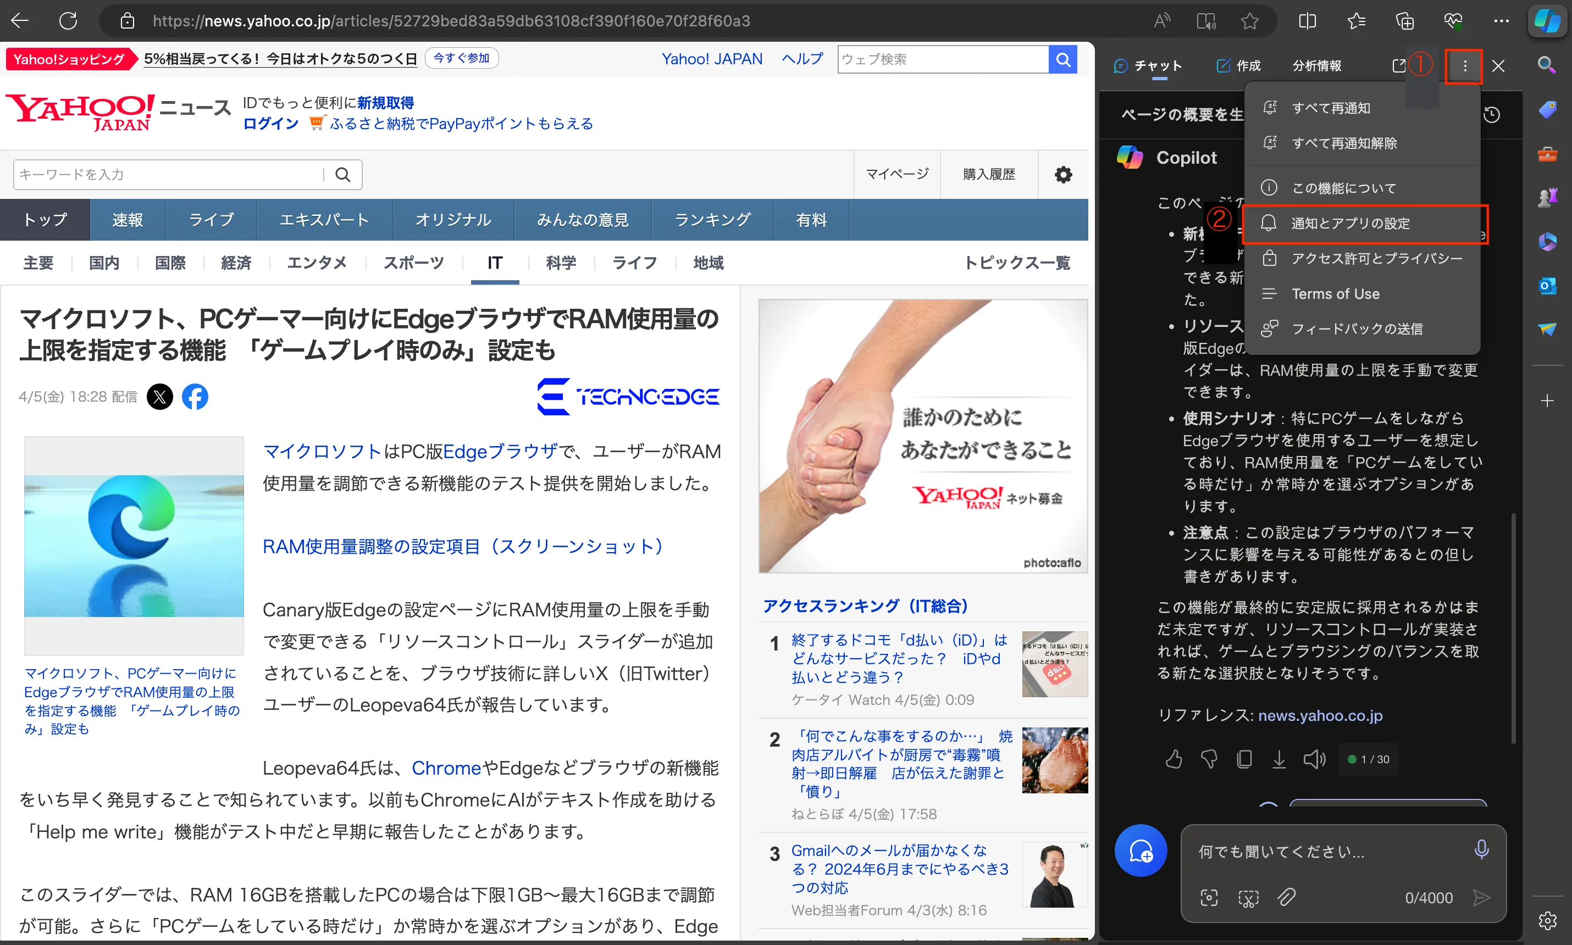This screenshot has height=945, width=1572.
Task: Open the read aloud icon in address bar
Action: click(x=1162, y=21)
